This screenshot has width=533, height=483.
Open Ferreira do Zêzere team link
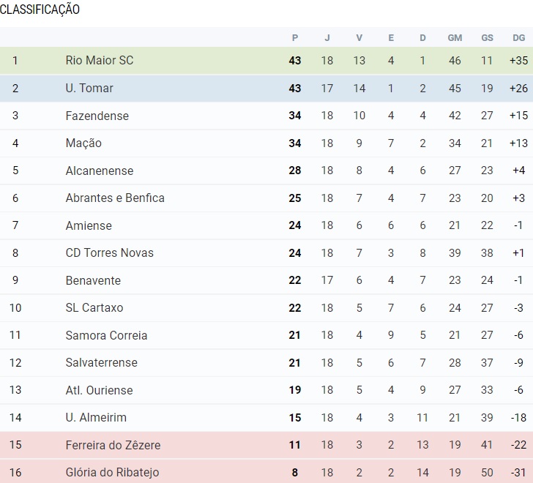(x=113, y=445)
